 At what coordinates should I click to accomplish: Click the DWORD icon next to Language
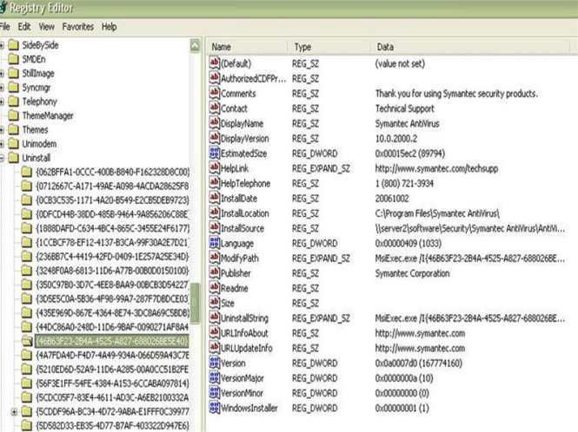click(x=214, y=243)
